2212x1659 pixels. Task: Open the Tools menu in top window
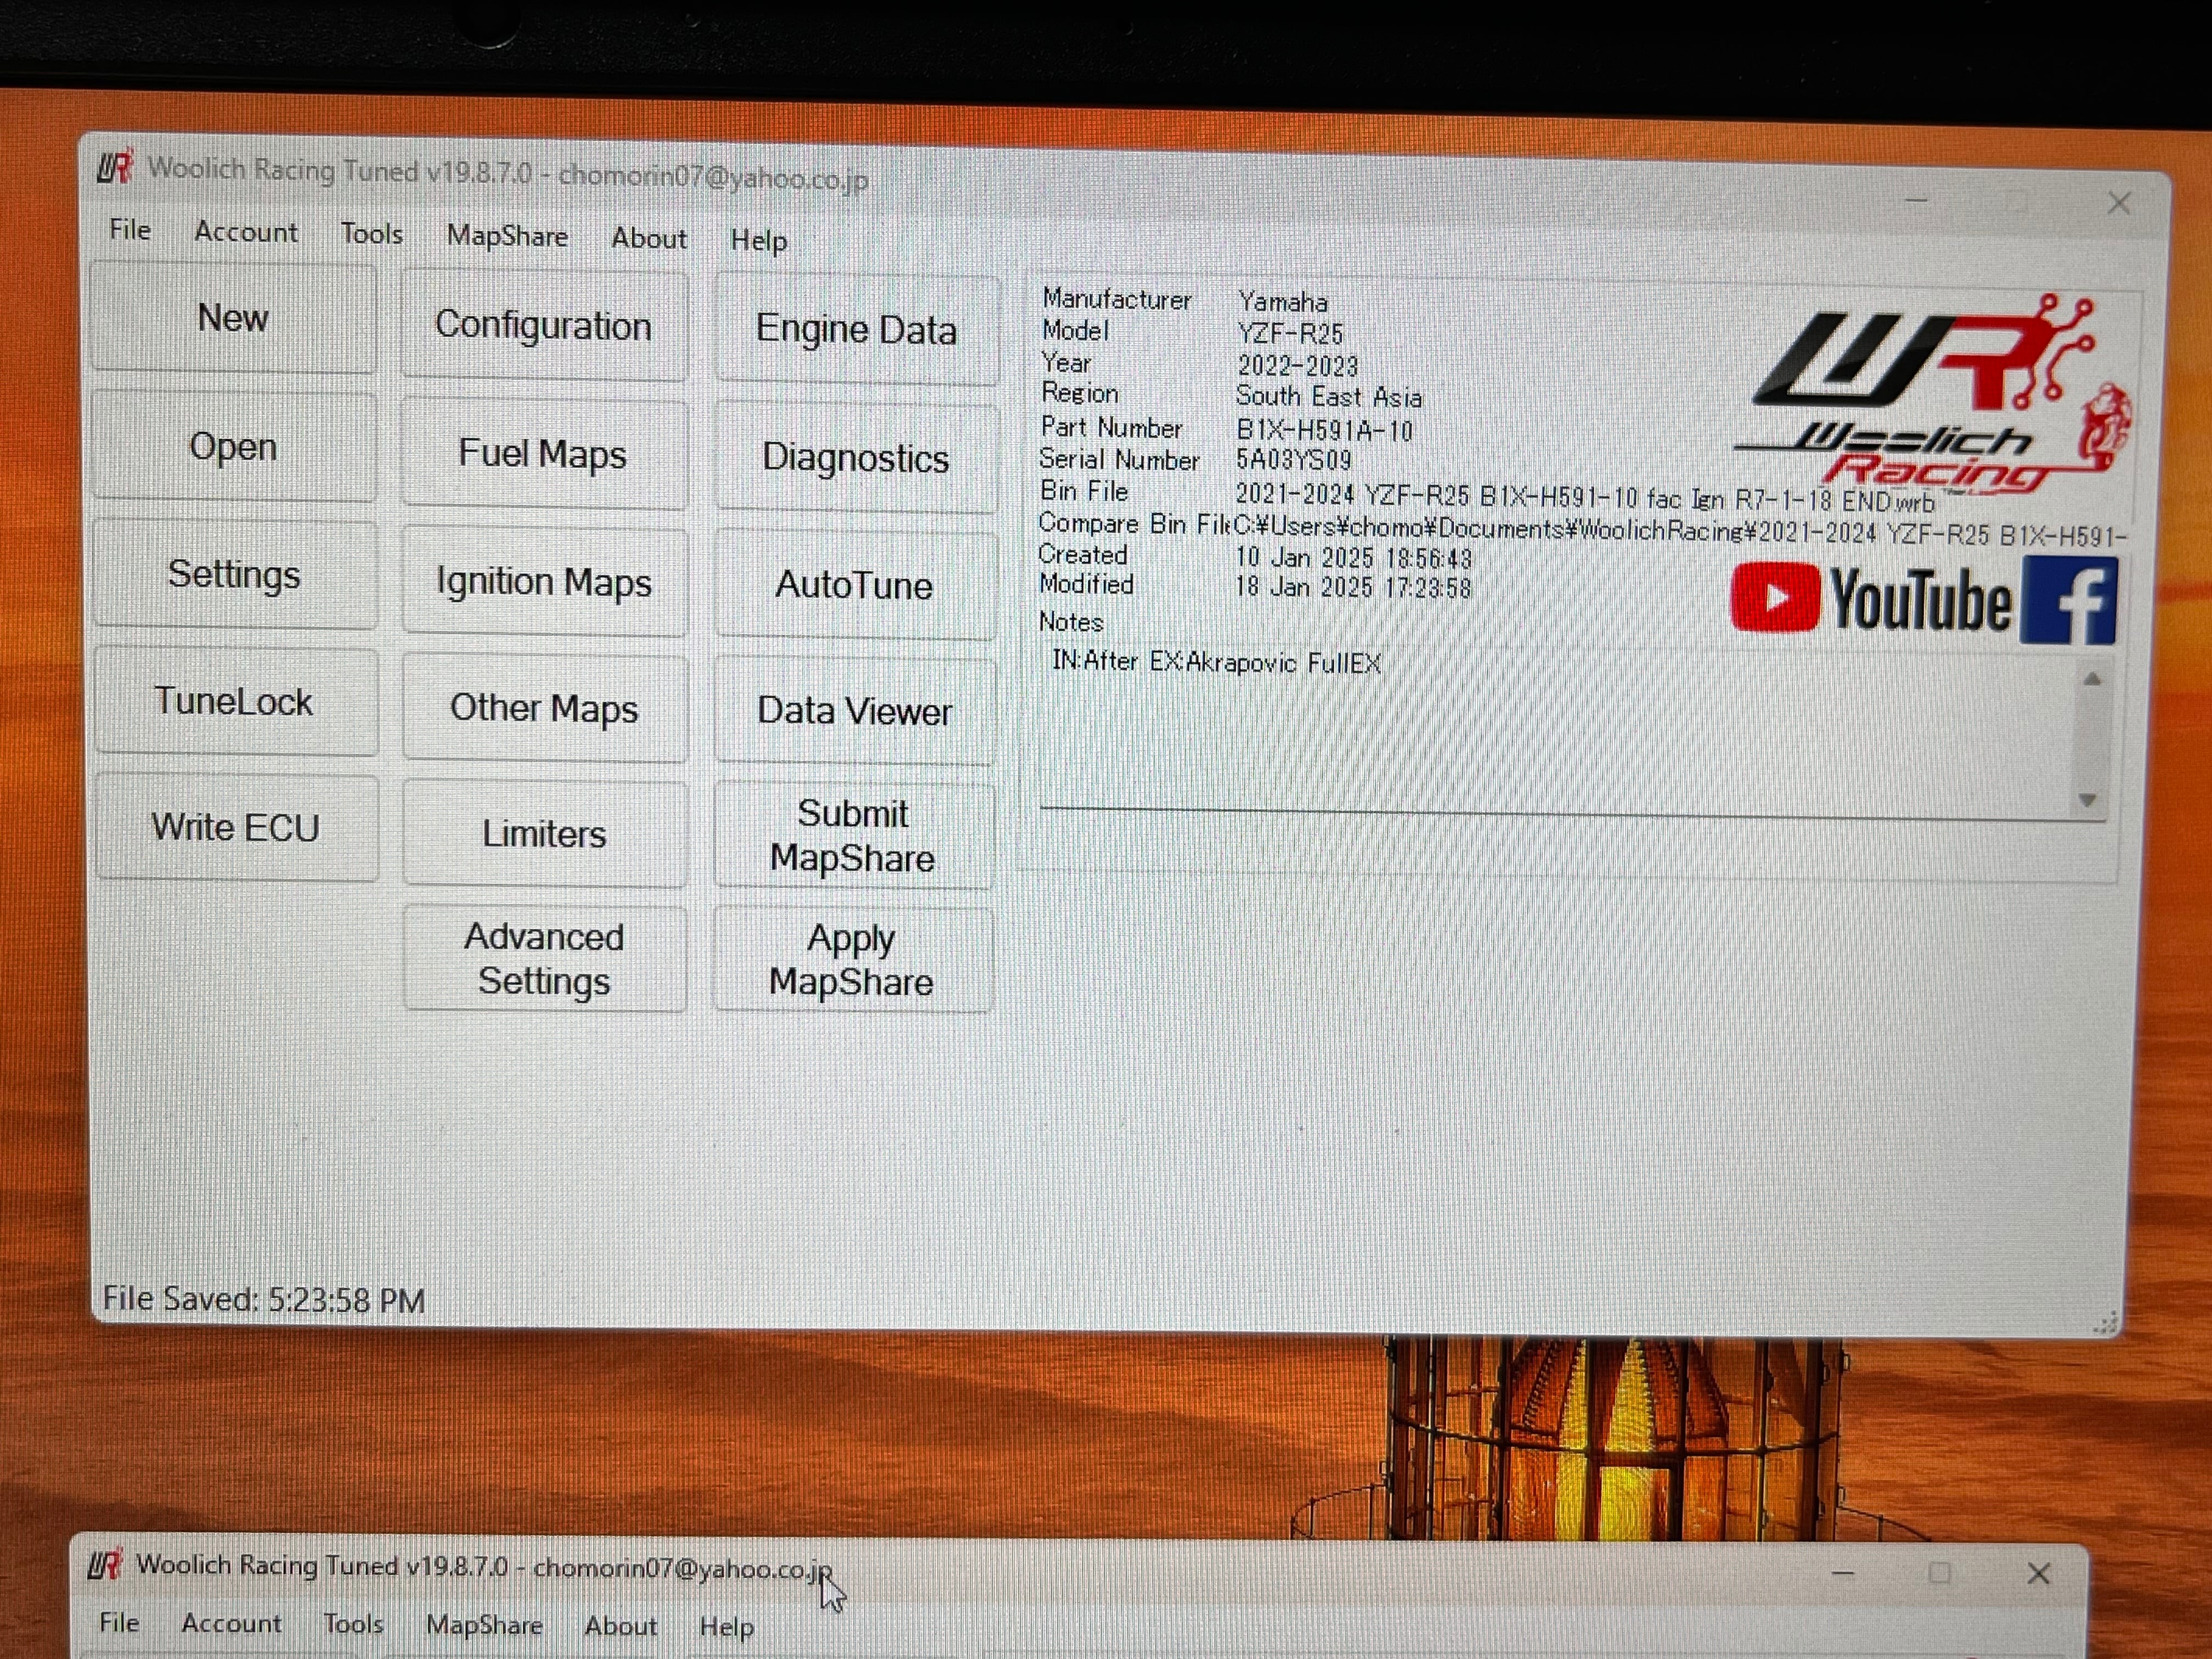click(371, 234)
